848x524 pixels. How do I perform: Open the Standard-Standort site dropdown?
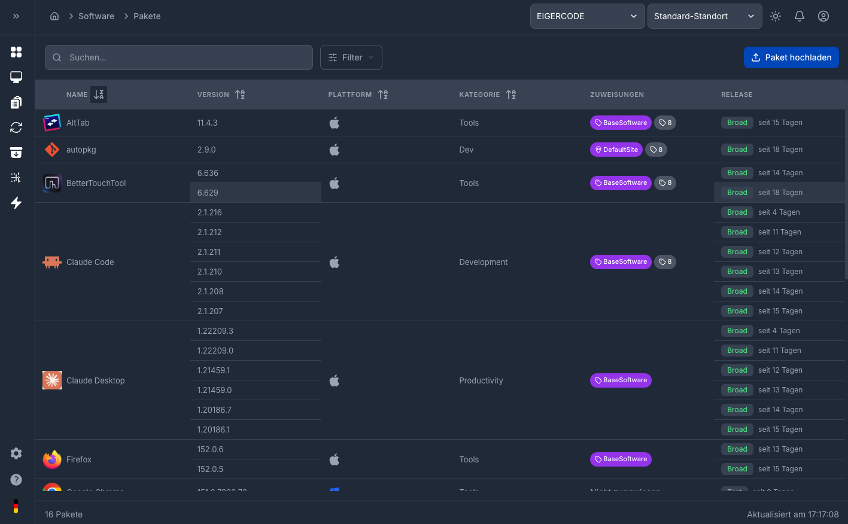(x=705, y=16)
